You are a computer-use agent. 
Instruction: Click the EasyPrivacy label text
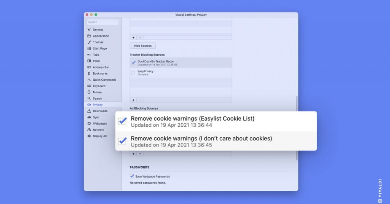click(x=145, y=71)
